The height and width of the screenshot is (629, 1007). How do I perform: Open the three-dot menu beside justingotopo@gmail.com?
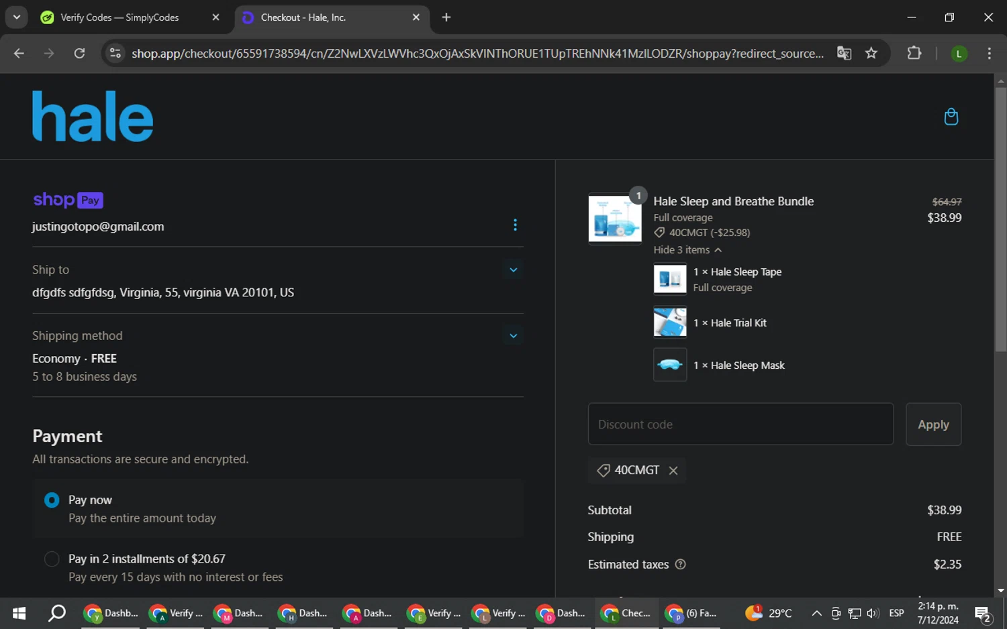(x=515, y=225)
